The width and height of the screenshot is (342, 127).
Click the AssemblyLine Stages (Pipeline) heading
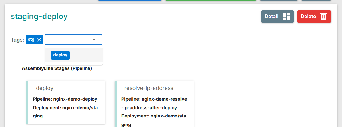57,68
